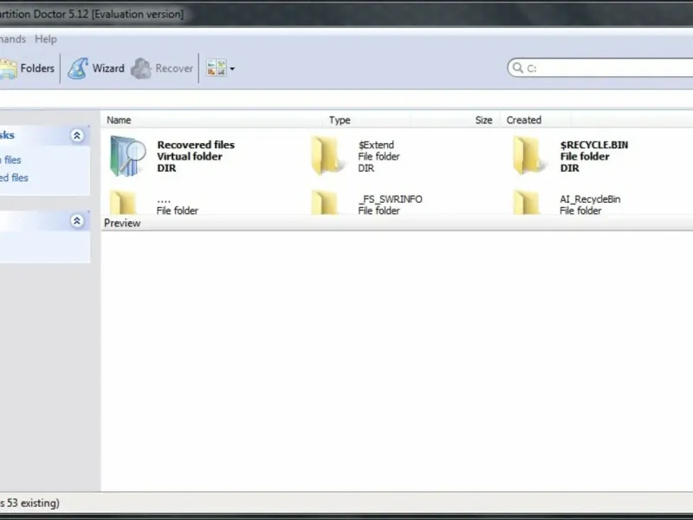Click the AI_RecycleBin folder name

coord(590,199)
